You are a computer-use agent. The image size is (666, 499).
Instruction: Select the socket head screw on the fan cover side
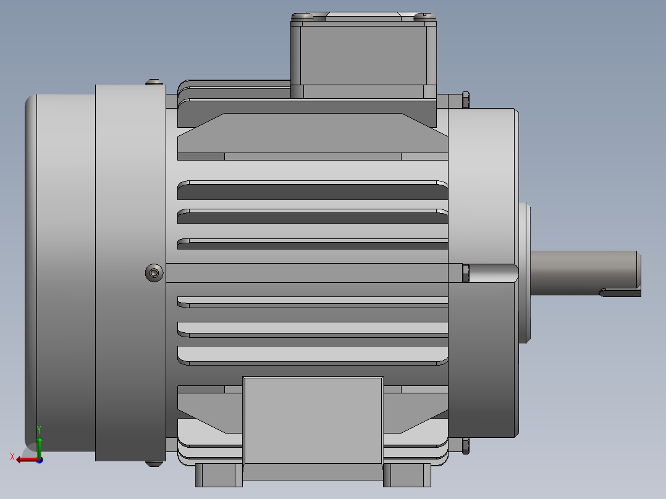click(154, 272)
